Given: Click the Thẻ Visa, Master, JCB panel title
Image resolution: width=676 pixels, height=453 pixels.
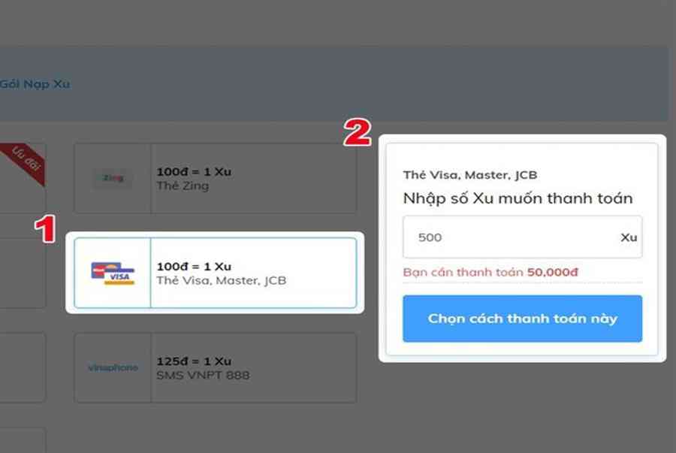Looking at the screenshot, I should point(470,175).
